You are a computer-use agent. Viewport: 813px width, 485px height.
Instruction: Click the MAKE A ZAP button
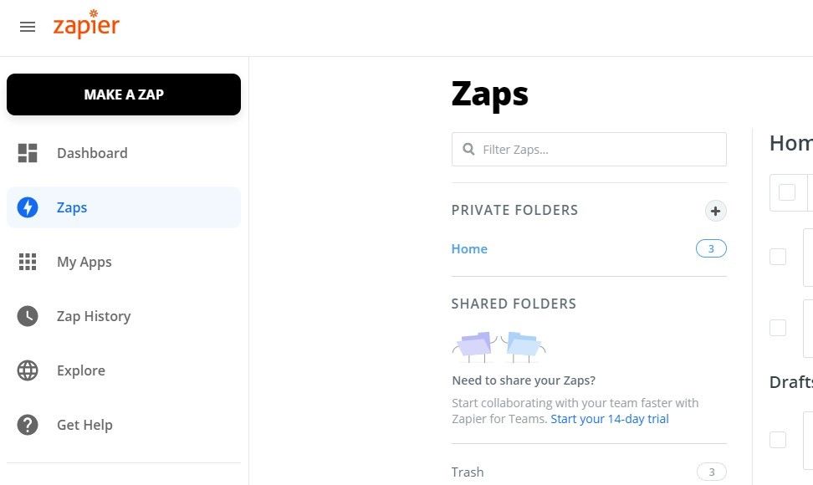point(124,94)
